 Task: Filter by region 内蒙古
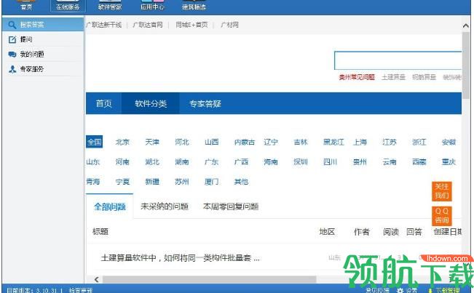245,142
